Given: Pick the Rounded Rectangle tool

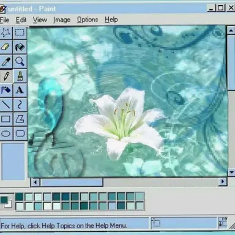Looking at the screenshot, I should pos(20,133).
